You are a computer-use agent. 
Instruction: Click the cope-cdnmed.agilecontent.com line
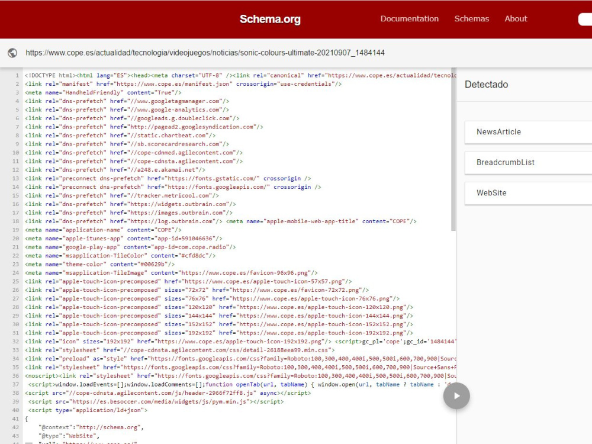pos(134,153)
